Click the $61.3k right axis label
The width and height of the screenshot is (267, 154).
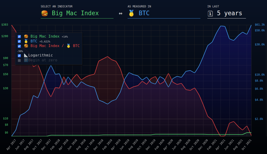(x=260, y=25)
